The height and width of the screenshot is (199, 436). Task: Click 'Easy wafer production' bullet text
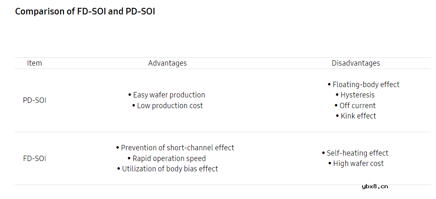coord(169,95)
